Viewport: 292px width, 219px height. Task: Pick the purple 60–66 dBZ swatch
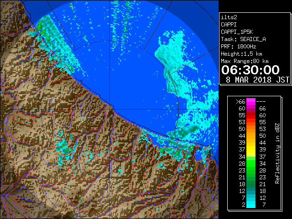pos(251,109)
